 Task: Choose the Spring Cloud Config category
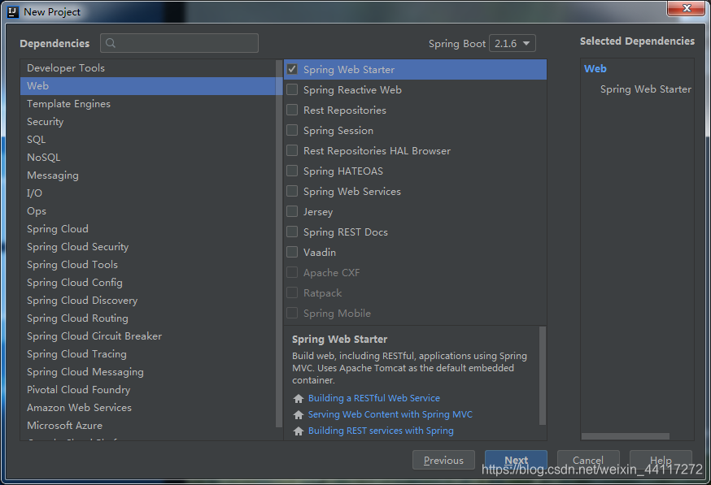(148, 283)
